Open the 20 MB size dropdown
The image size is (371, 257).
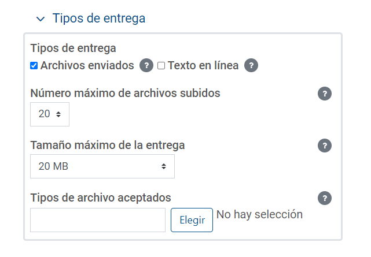102,166
